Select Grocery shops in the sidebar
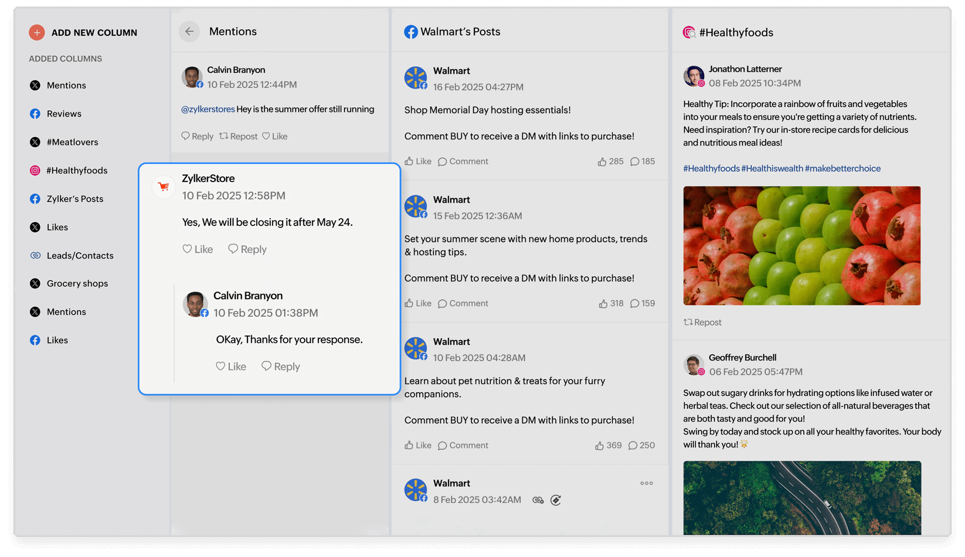965x557 pixels. [x=77, y=283]
